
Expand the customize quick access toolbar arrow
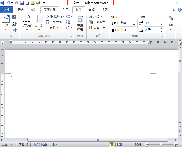(x=44, y=3)
